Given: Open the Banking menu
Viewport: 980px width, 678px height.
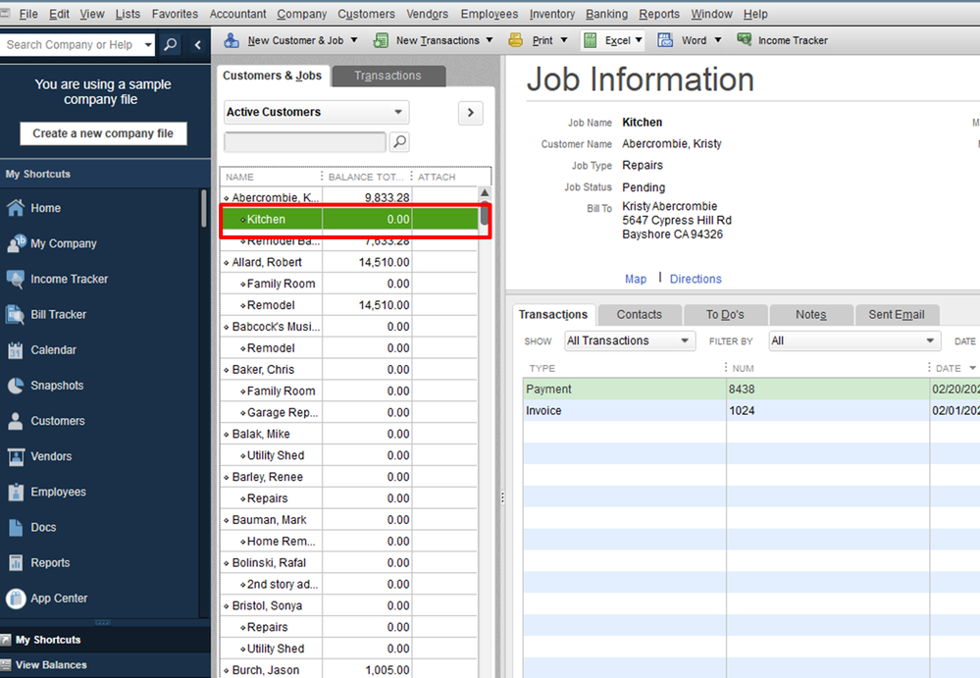Looking at the screenshot, I should 606,14.
